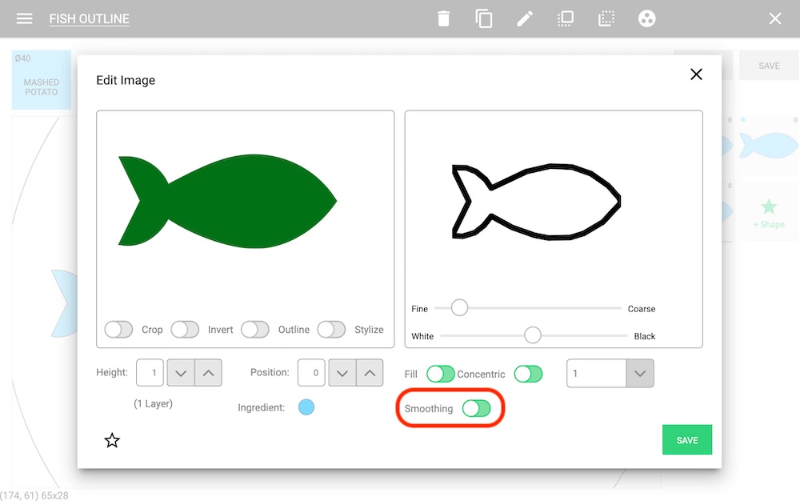Click the blue fish shape thumbnail behind the dialog
800x501 pixels.
pyautogui.click(x=768, y=145)
